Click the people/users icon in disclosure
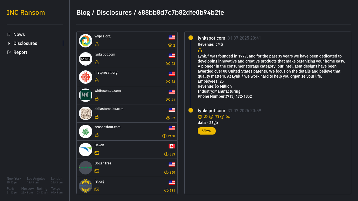The image size is (358, 201). (x=228, y=117)
